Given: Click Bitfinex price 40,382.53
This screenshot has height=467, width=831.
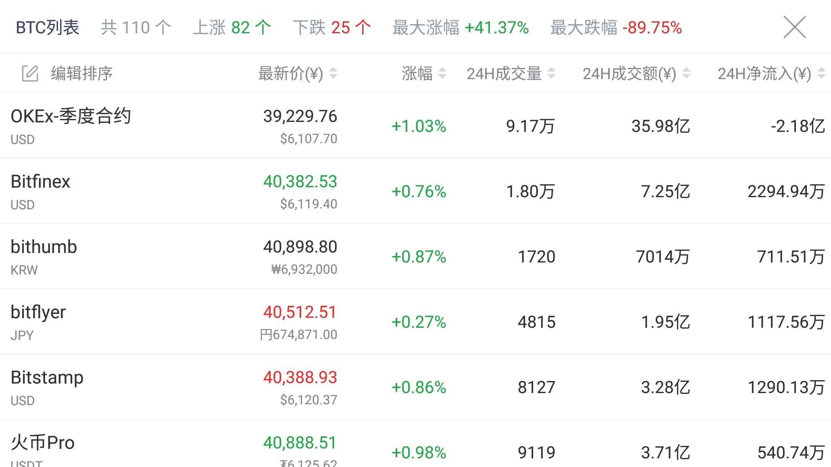Looking at the screenshot, I should pyautogui.click(x=300, y=182).
